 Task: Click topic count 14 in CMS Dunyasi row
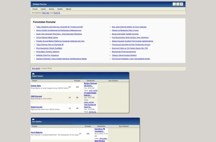pos(69,97)
